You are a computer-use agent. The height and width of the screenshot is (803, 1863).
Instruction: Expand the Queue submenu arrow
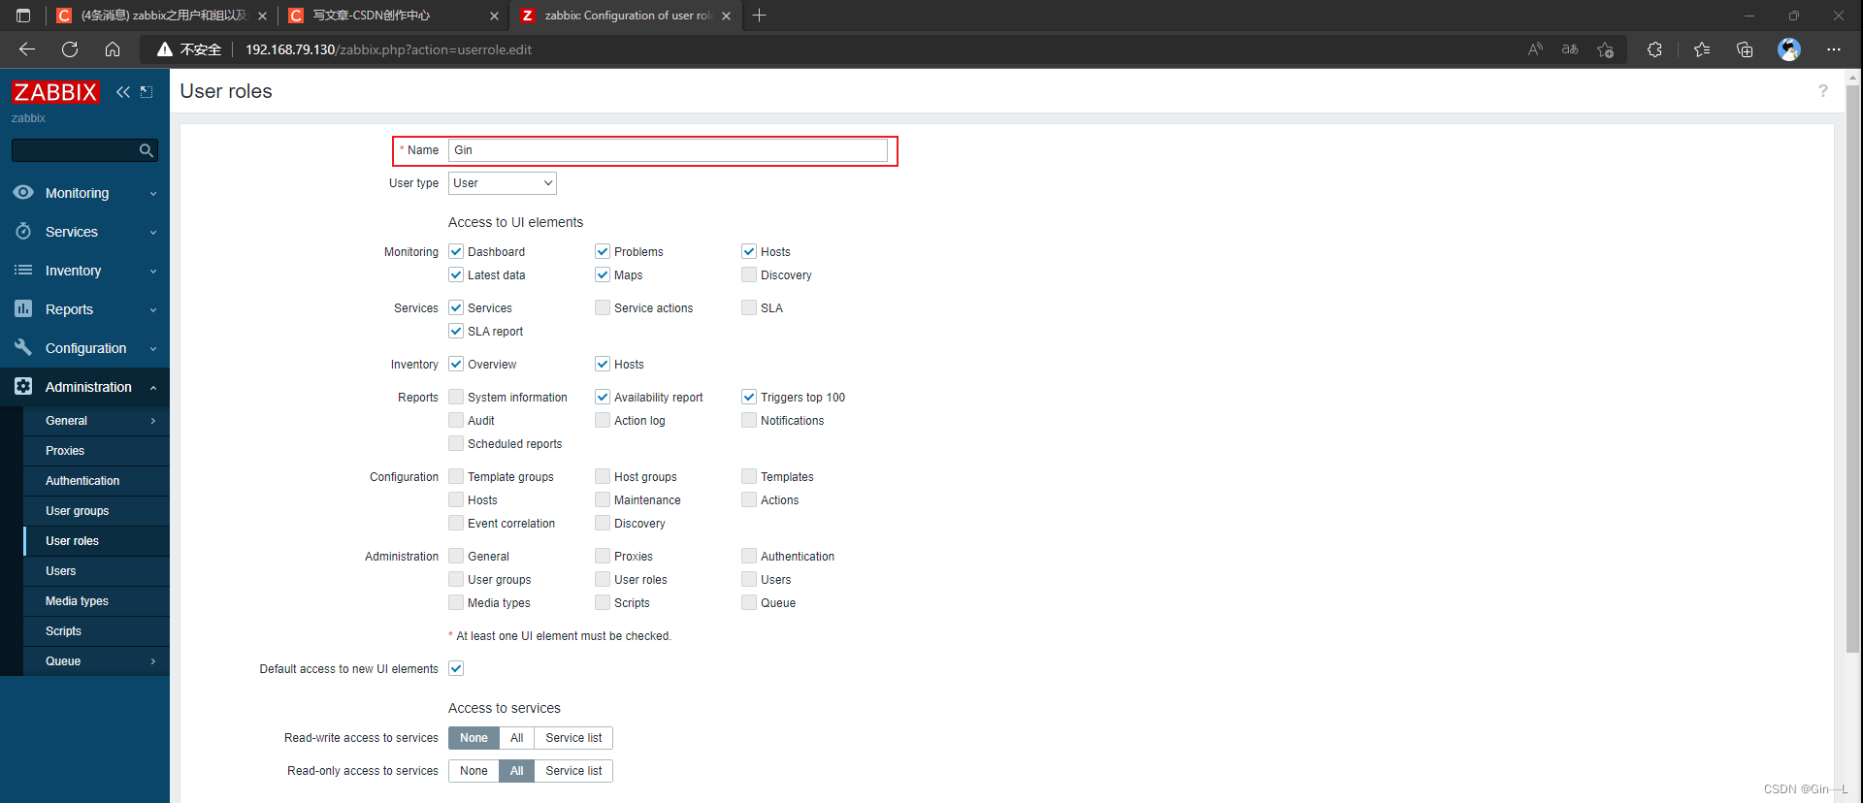click(x=153, y=661)
